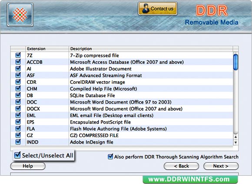
Task: Toggle the DOC extension checkbox
Action: tap(18, 102)
